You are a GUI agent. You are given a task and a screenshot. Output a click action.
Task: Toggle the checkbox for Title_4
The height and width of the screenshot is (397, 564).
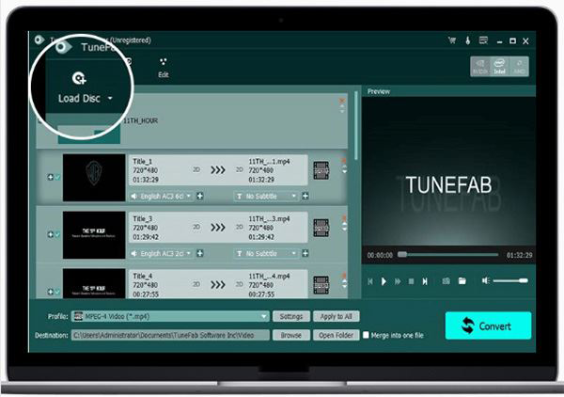point(57,292)
